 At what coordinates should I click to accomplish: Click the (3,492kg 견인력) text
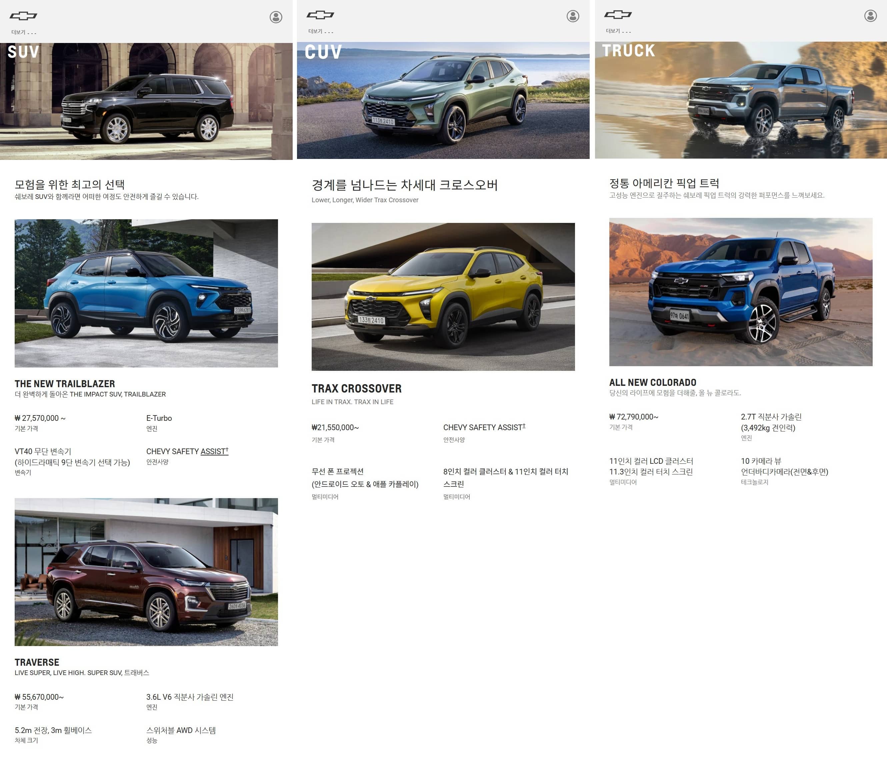coord(768,428)
